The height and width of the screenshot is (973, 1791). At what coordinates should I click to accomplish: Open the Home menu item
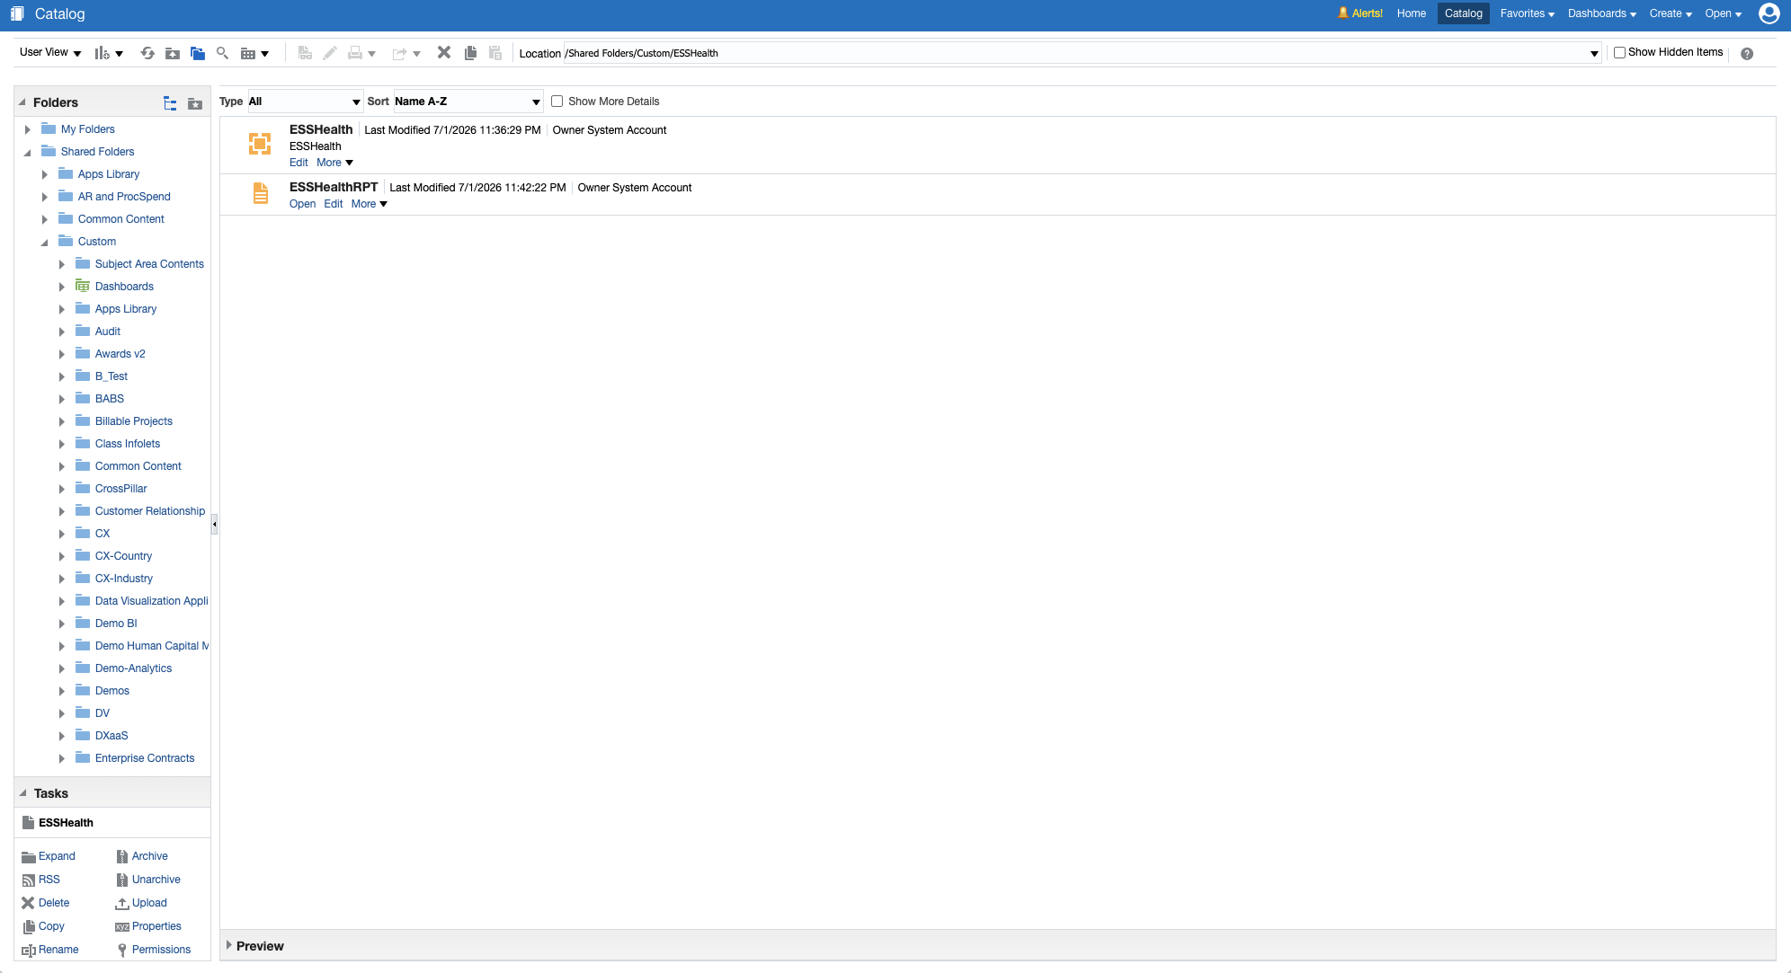(1412, 13)
